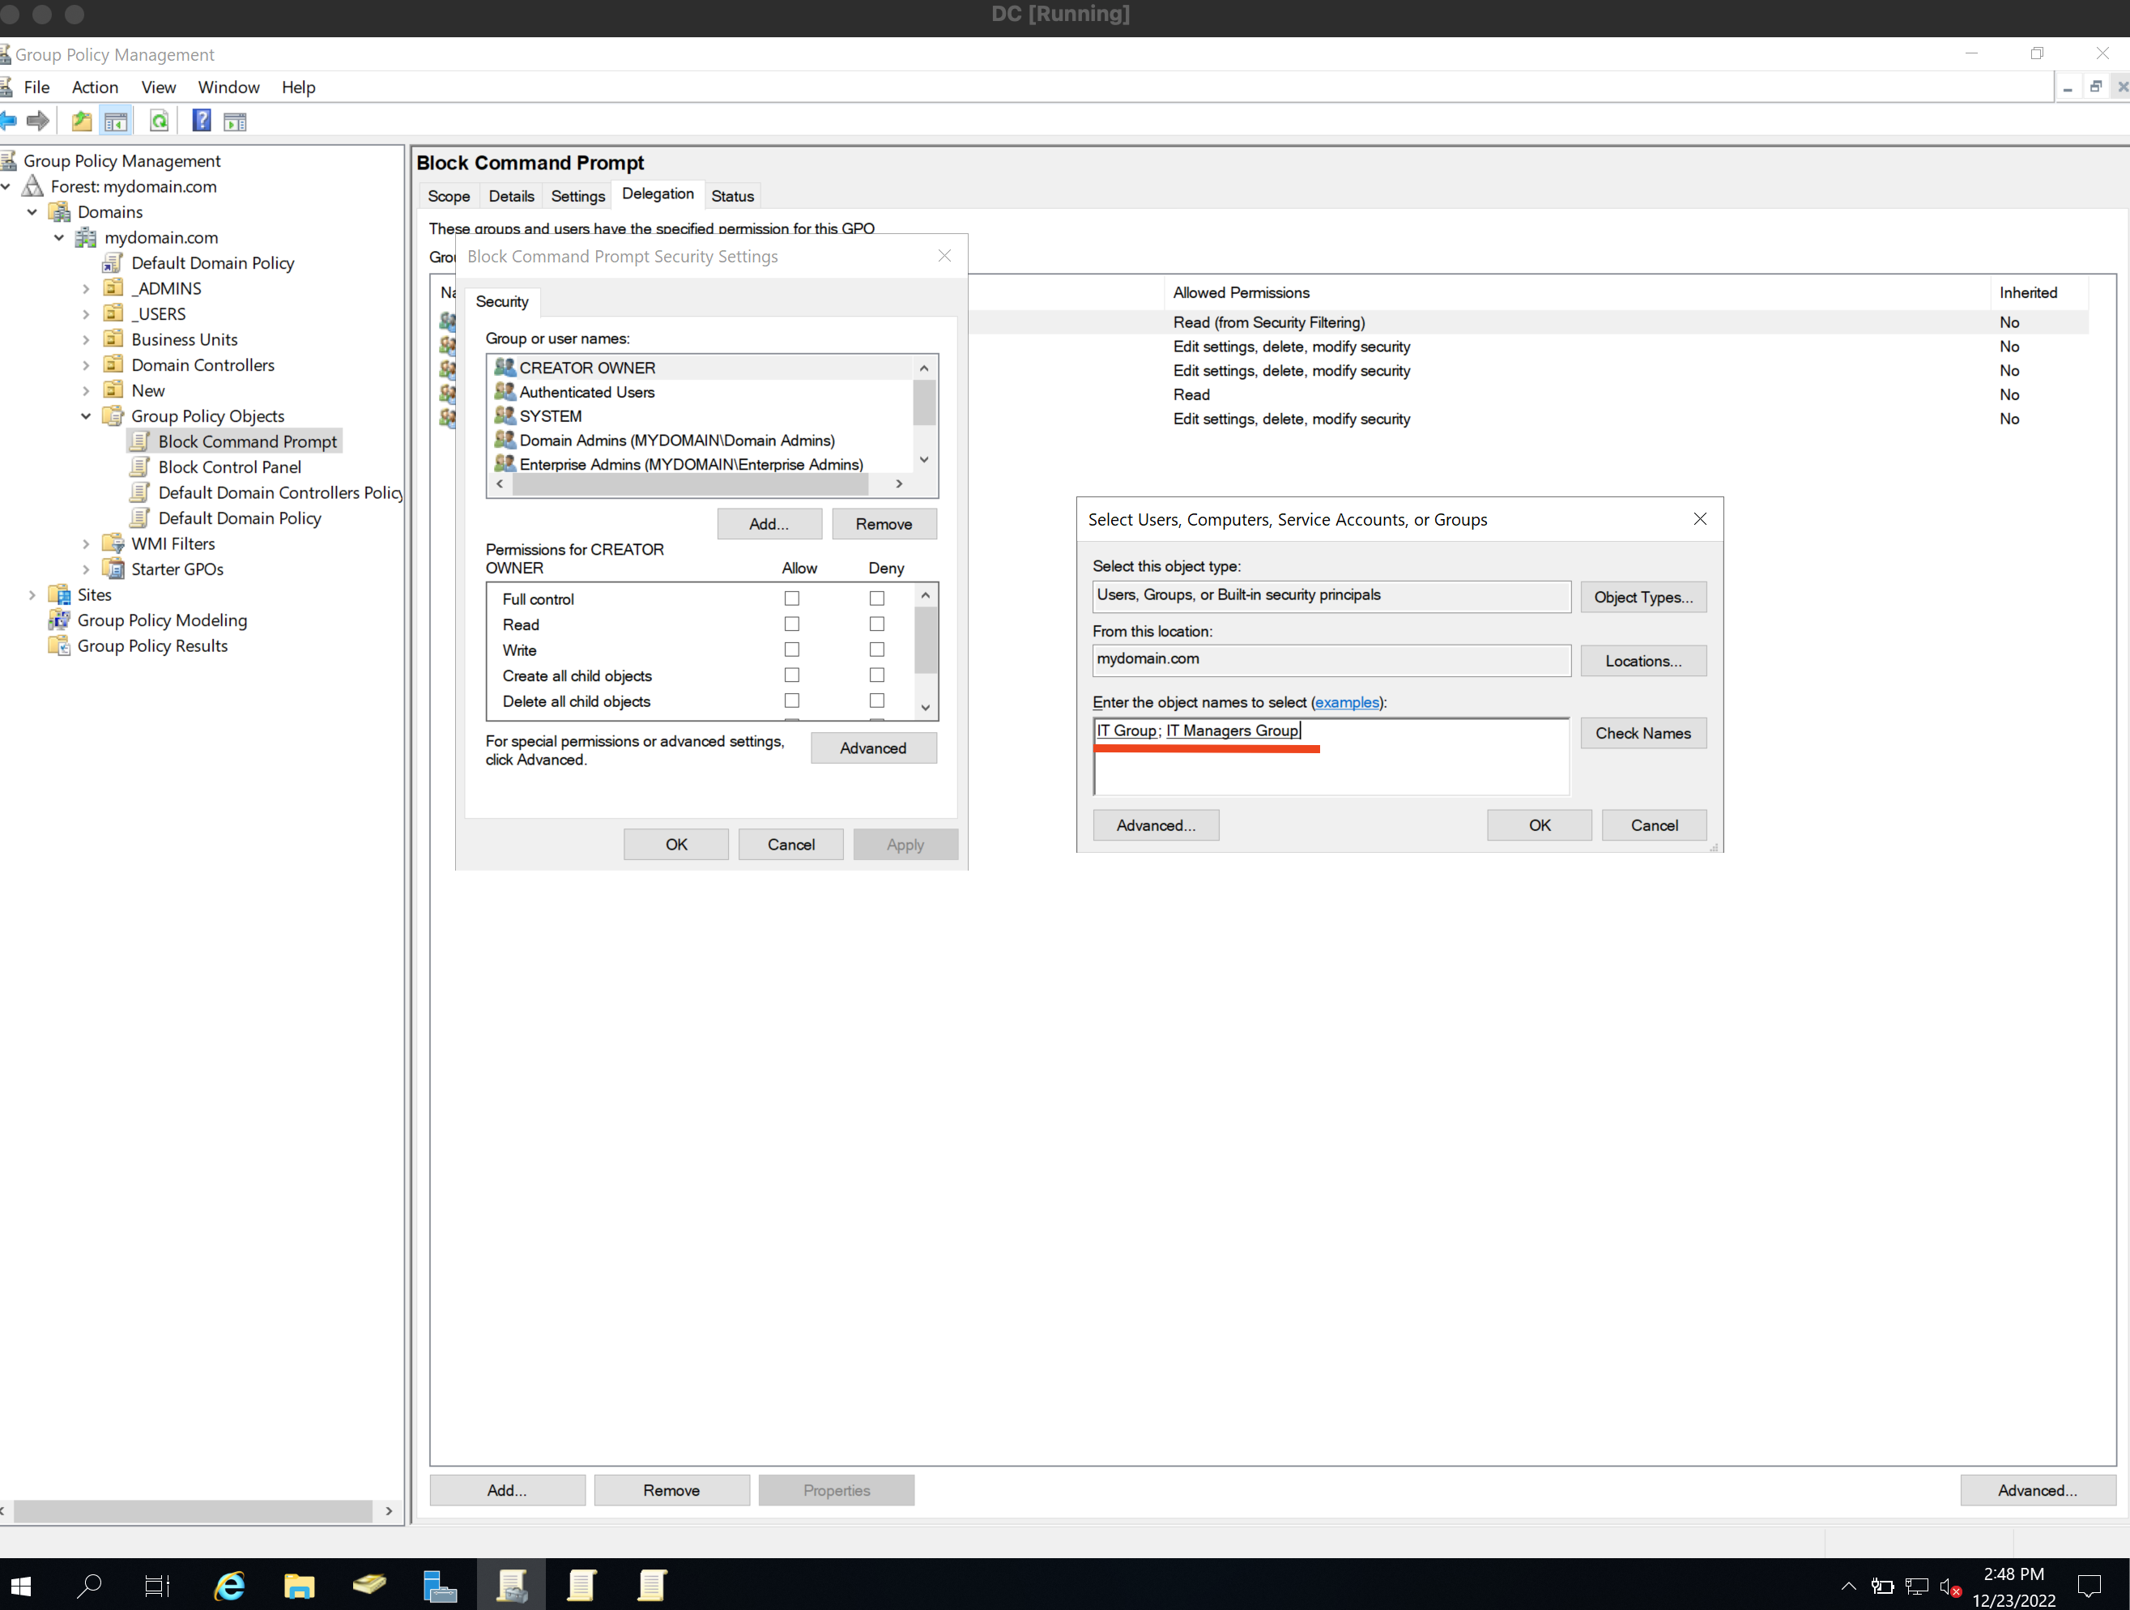Image resolution: width=2130 pixels, height=1610 pixels.
Task: Switch to the Settings tab
Action: 577,197
